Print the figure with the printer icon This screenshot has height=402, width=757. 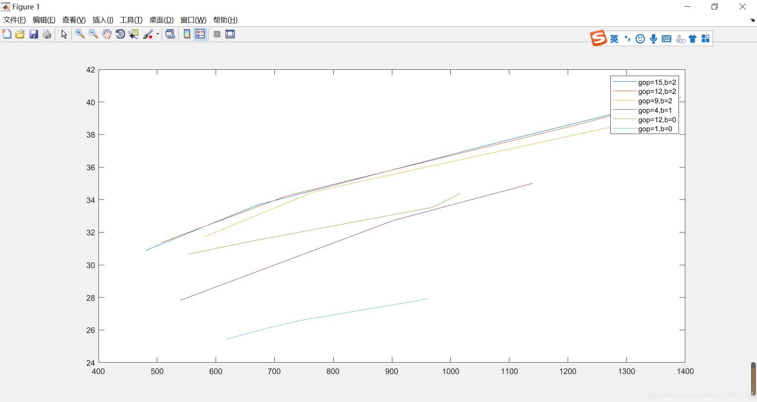pyautogui.click(x=47, y=34)
